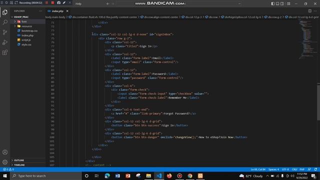This screenshot has height=180, width=320.
Task: Open Customize Layout icon
Action: click(x=288, y=3)
